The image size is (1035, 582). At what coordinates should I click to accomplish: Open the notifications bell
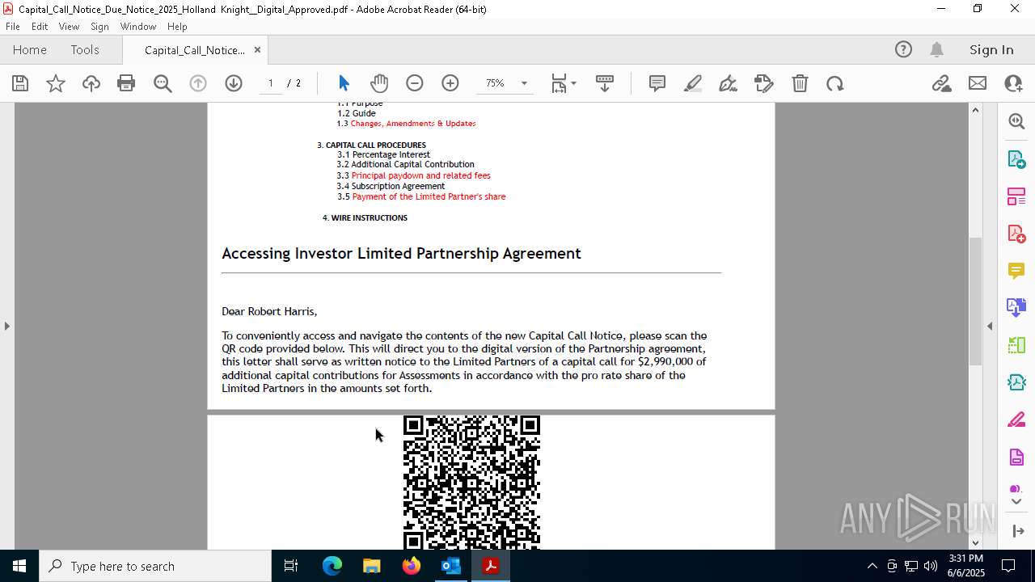936,49
